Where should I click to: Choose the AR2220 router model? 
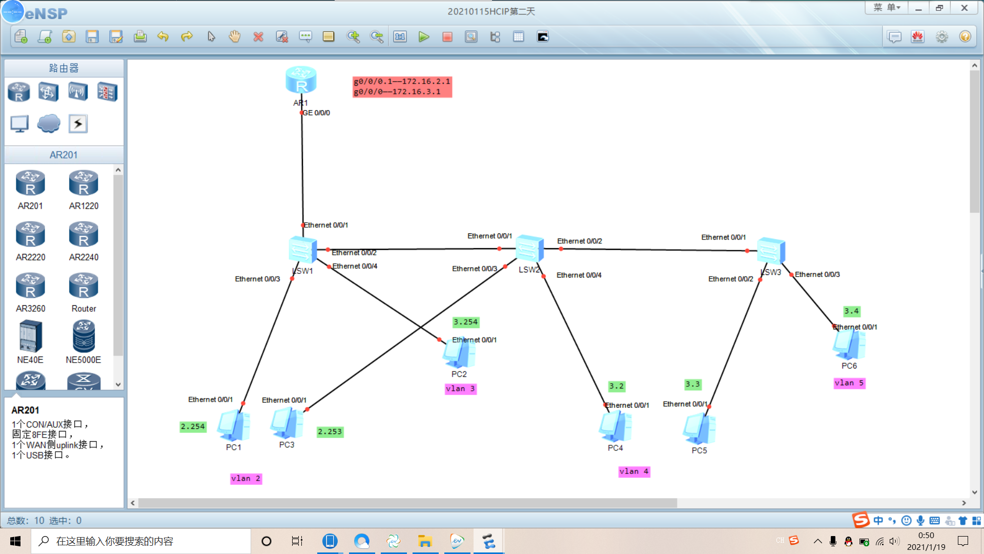pos(30,235)
